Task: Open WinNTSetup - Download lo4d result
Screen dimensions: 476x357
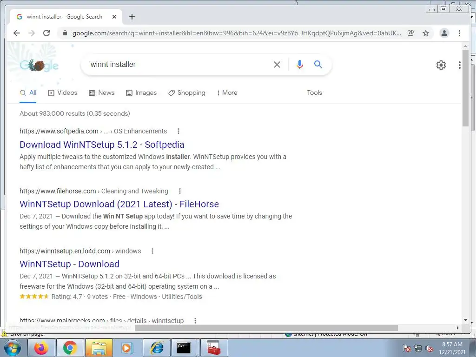Action: pyautogui.click(x=69, y=264)
